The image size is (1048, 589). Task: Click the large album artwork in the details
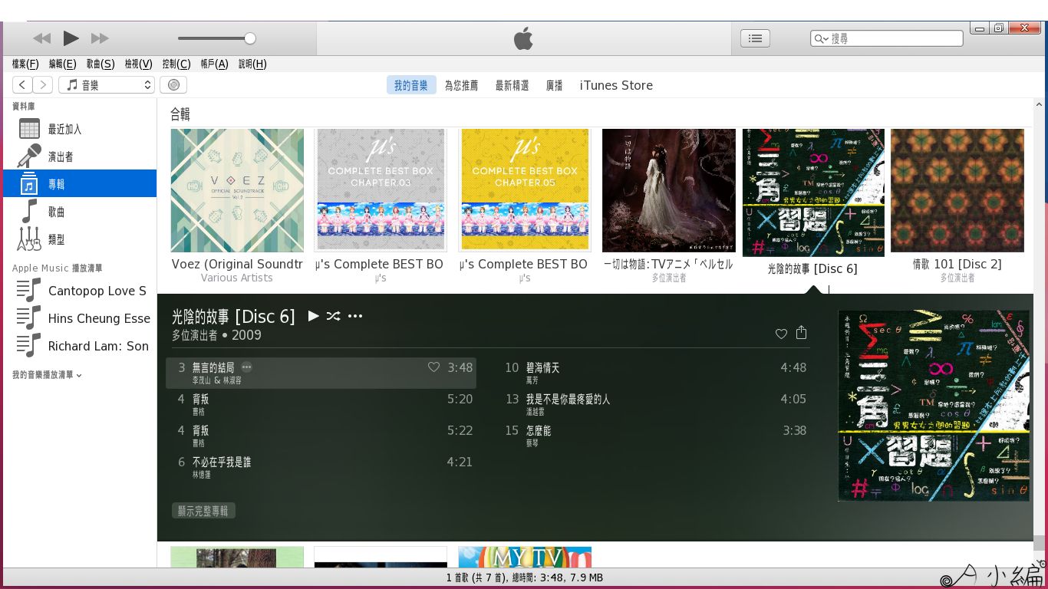coord(934,406)
